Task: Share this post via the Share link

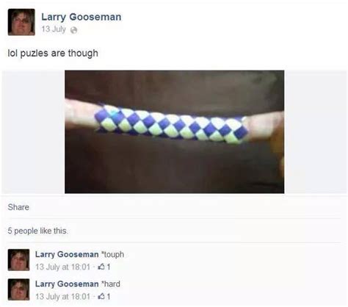Action: (x=18, y=207)
